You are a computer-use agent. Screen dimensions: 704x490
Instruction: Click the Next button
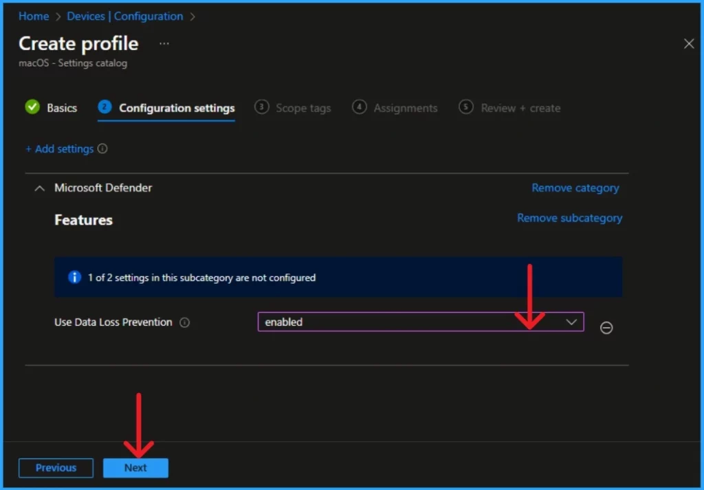coord(135,467)
